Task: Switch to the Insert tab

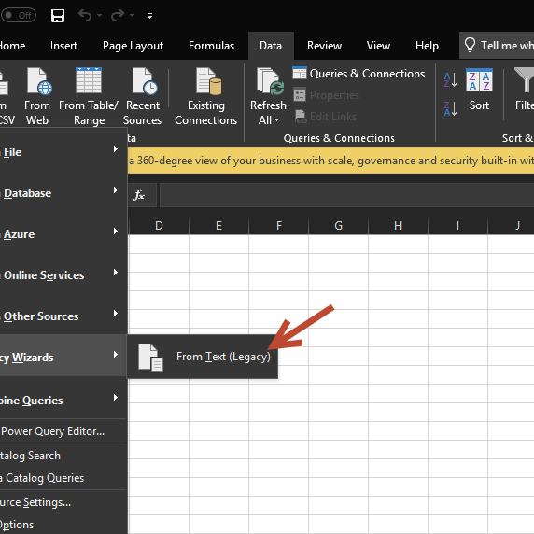Action: 63,46
